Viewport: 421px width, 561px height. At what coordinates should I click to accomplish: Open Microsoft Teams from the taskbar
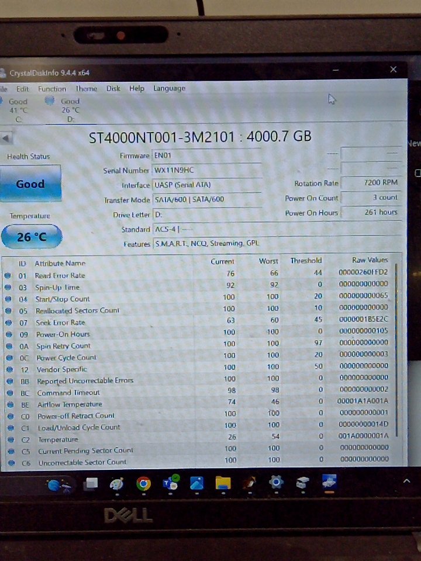click(x=171, y=483)
